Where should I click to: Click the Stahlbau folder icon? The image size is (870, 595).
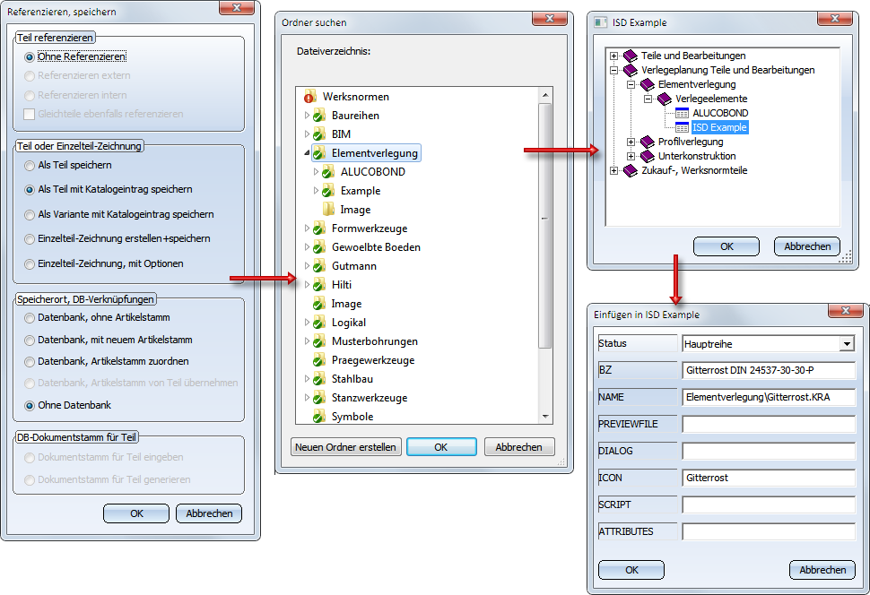point(319,379)
